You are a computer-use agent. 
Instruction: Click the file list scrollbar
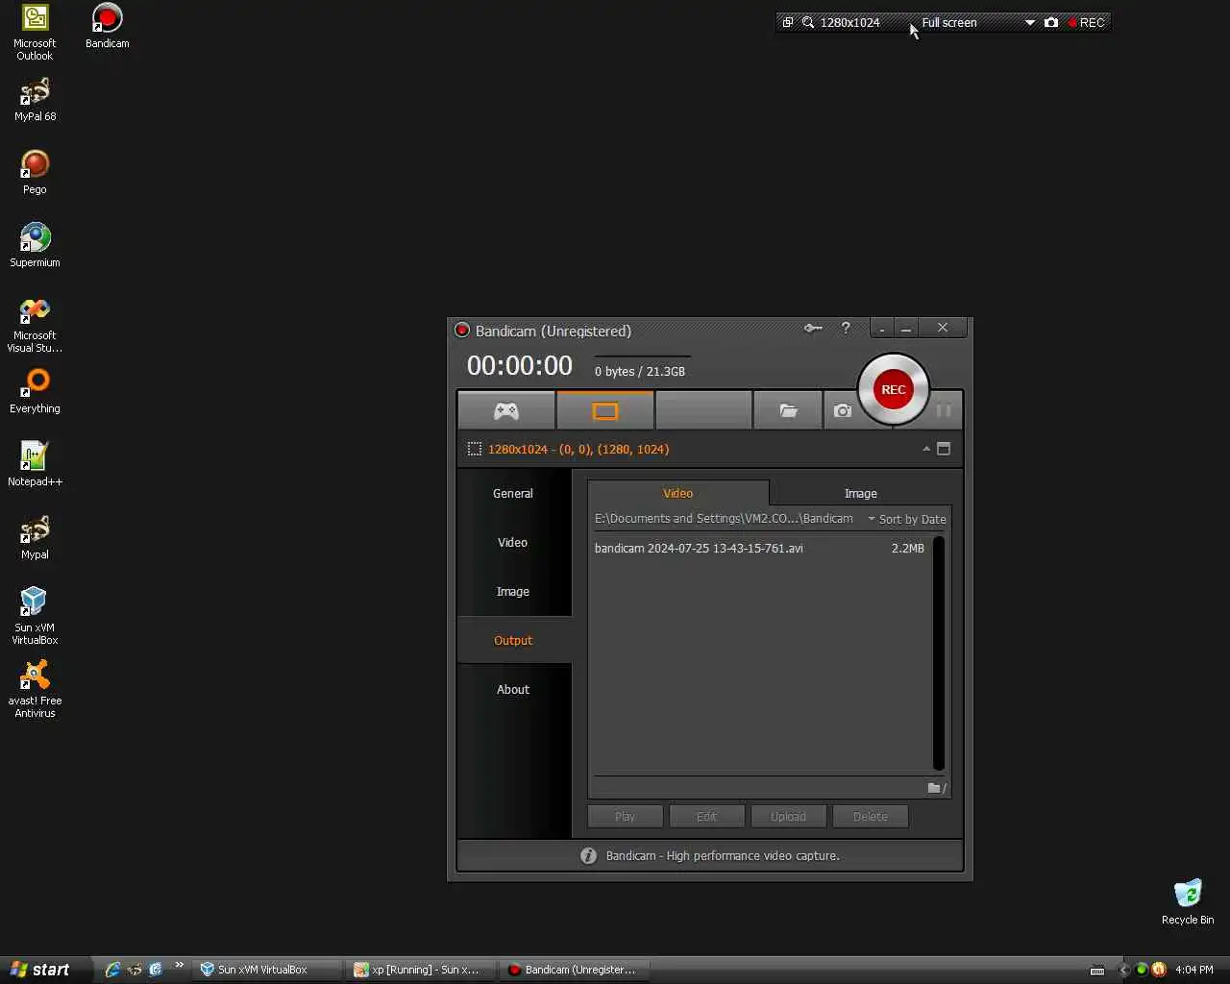click(x=939, y=653)
